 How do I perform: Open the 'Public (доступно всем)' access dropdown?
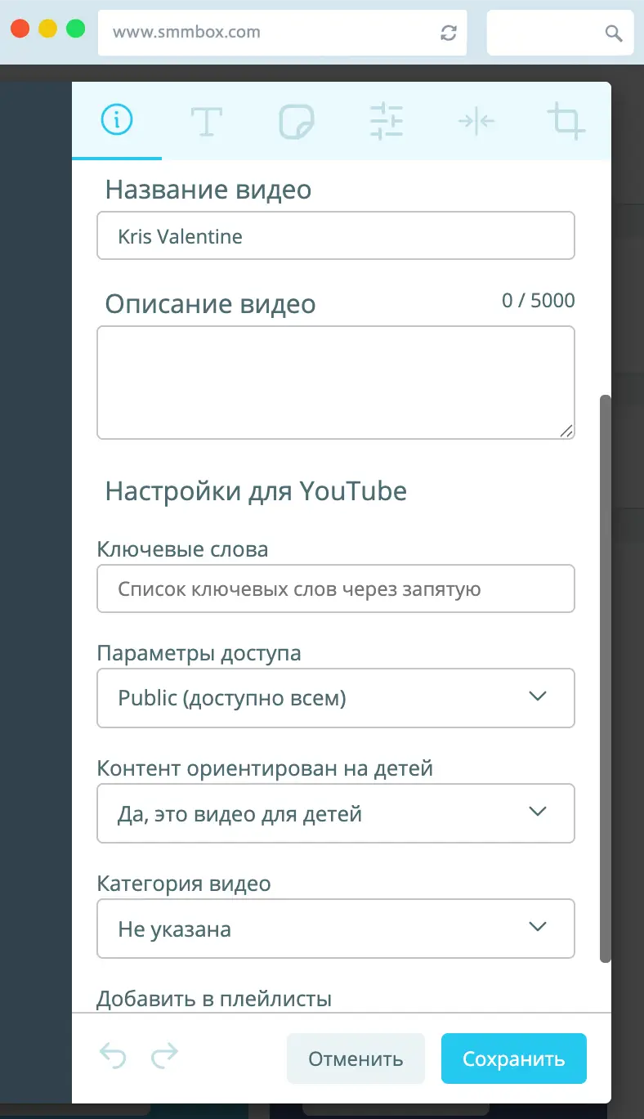click(x=336, y=698)
